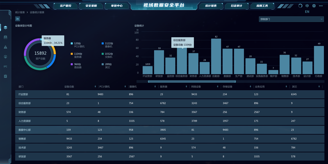
Task: Click the 后勤部 bar labeled 82
Action: pyautogui.click(x=216, y=56)
